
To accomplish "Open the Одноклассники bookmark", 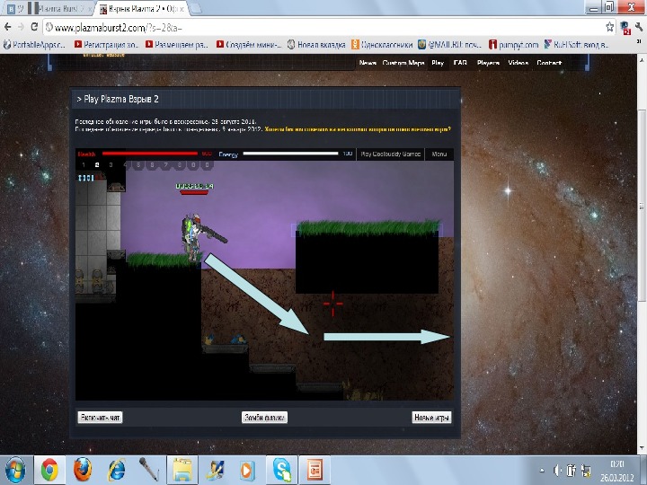I will tap(382, 45).
